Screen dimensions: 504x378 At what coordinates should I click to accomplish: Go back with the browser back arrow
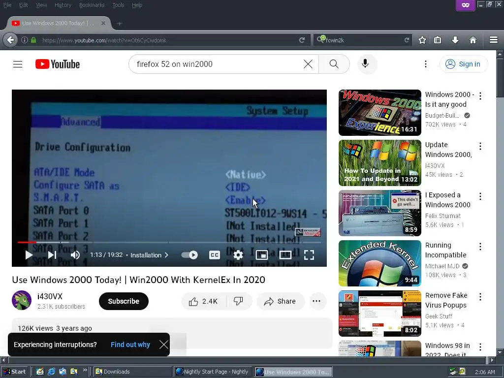(11, 40)
